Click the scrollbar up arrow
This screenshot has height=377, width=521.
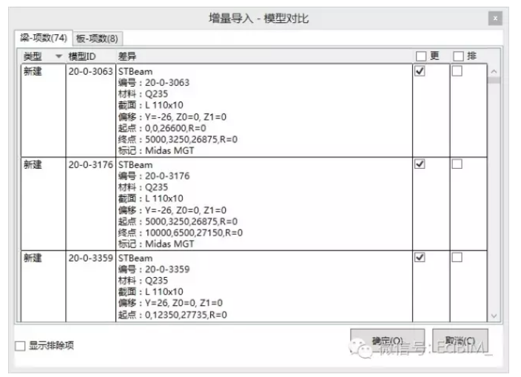(x=494, y=71)
